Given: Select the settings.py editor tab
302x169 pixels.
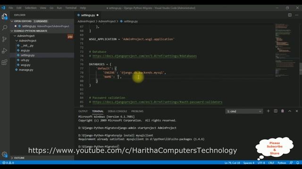Looking at the screenshot, I should tap(88, 15).
